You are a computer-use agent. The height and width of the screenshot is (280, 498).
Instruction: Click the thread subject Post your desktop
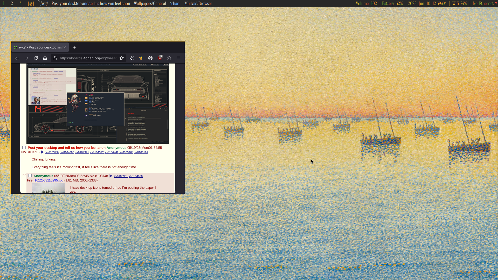67,148
